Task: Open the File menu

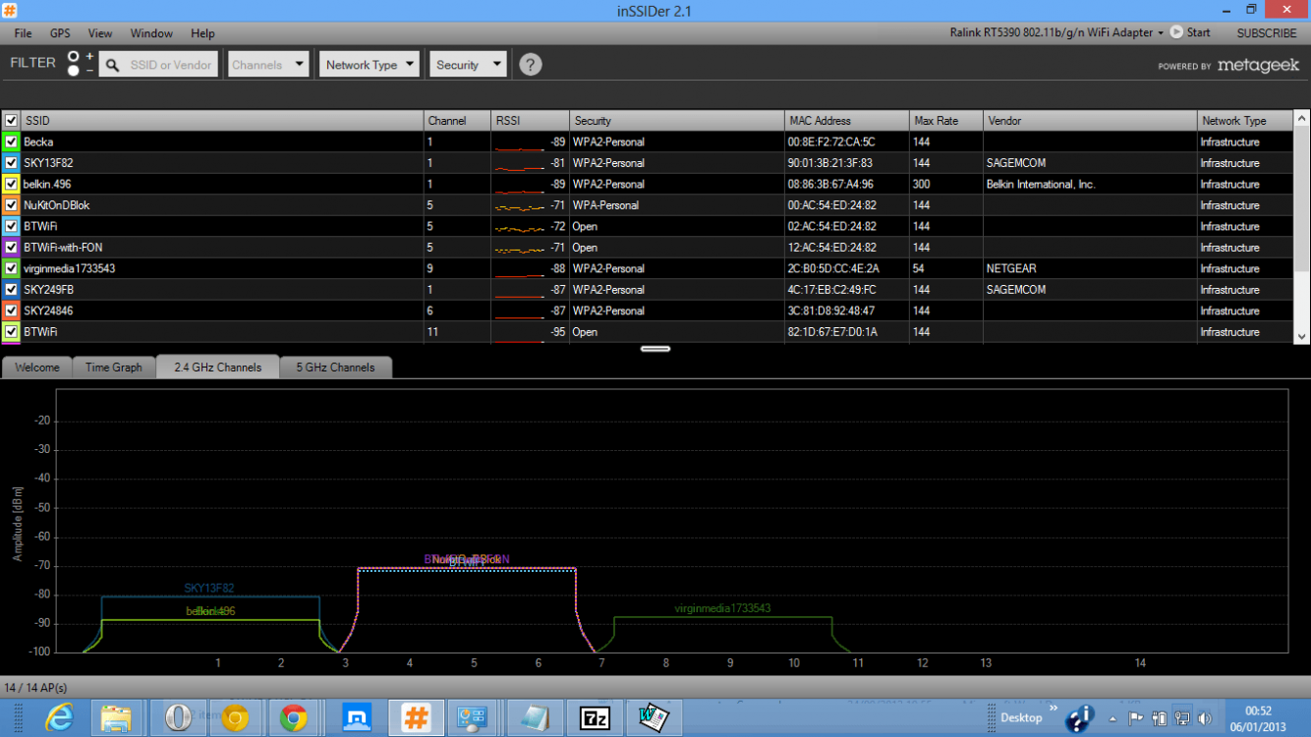Action: [23, 33]
